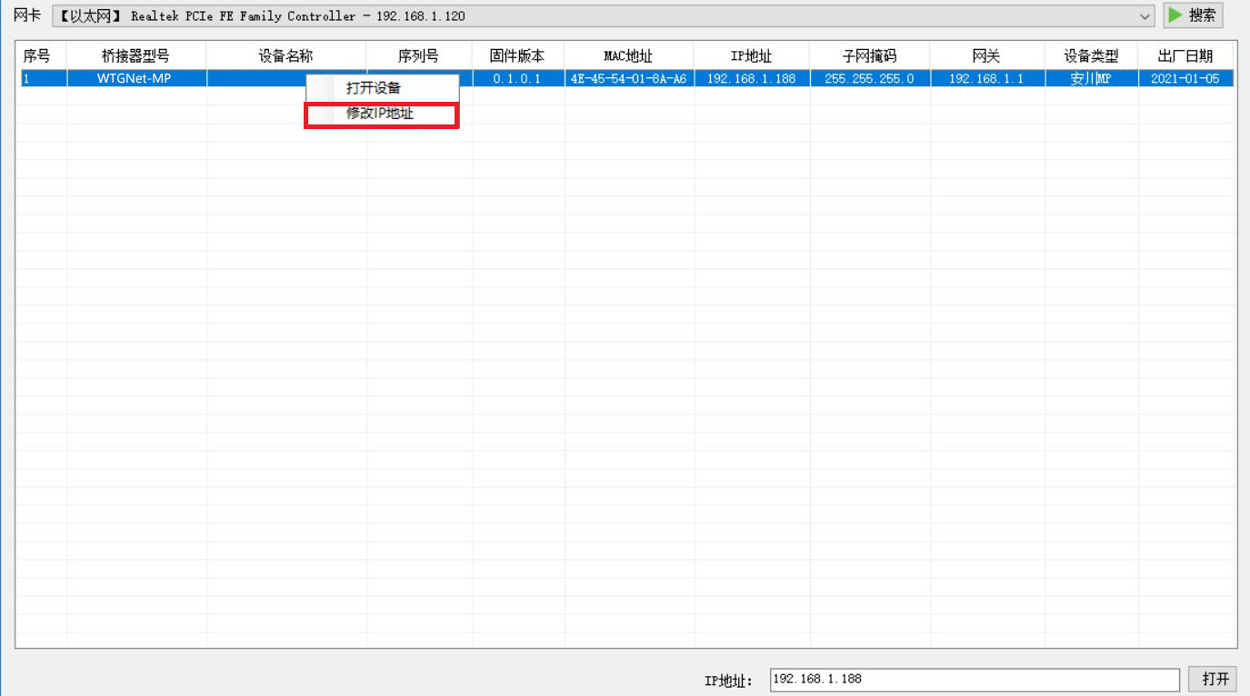The width and height of the screenshot is (1250, 696).
Task: Click the 打开 button beside IP field
Action: click(x=1213, y=679)
